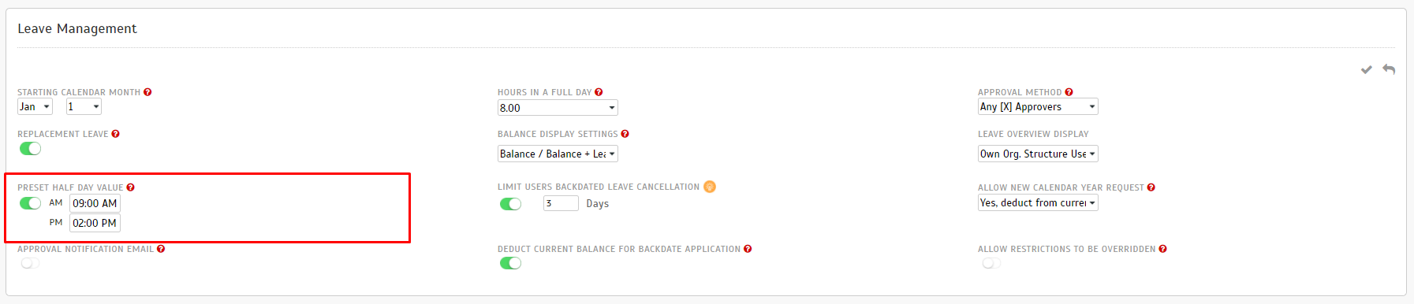Toggle the Replacement Leave switch

click(x=30, y=149)
